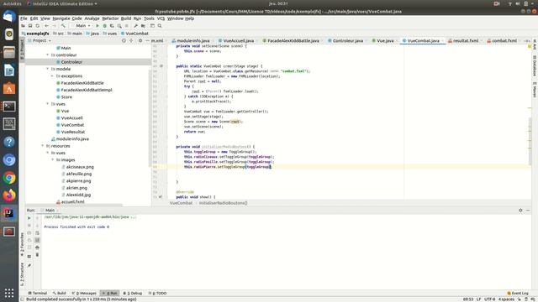
Task: Hide the Project panel with minus icon
Action: [147, 40]
